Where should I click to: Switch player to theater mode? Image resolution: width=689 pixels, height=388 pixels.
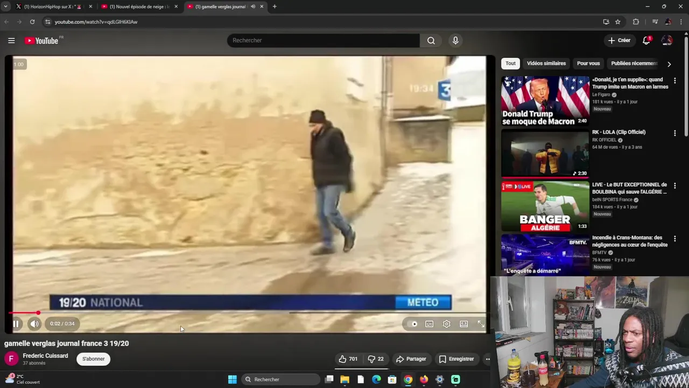(463, 324)
